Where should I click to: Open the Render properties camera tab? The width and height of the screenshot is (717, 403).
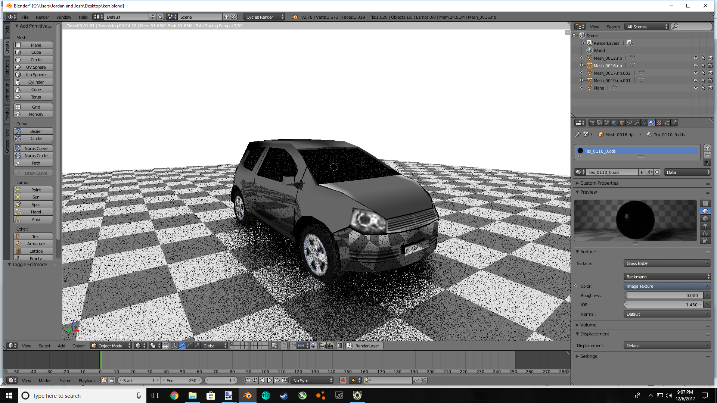(x=592, y=123)
